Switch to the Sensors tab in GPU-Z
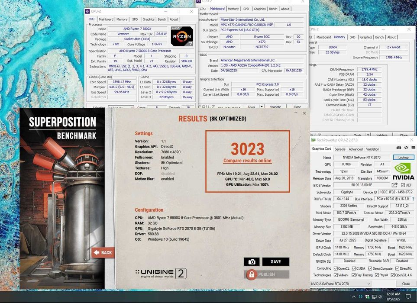 coord(340,149)
